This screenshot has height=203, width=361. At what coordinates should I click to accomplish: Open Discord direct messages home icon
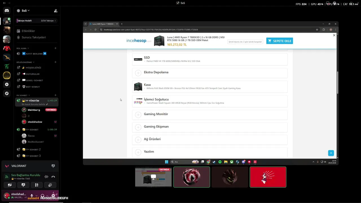pos(7,10)
